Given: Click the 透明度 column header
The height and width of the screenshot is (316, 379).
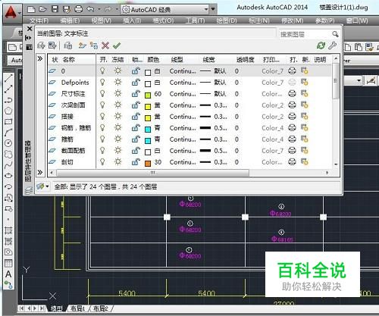Looking at the screenshot, I should pyautogui.click(x=245, y=60).
